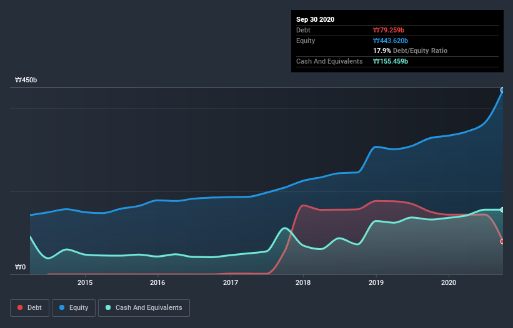Viewport: 513px width, 328px height.
Task: Click the 17.9% Debt/Equity Ratio text
Action: pos(411,51)
